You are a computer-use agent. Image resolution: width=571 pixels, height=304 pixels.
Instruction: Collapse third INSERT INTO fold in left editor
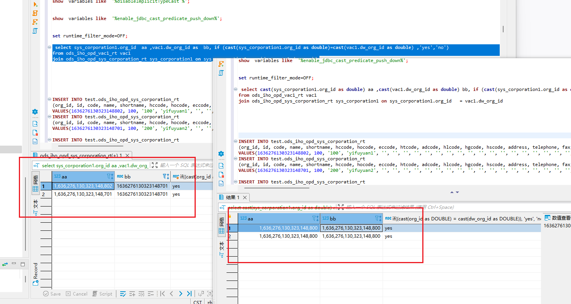point(49,140)
